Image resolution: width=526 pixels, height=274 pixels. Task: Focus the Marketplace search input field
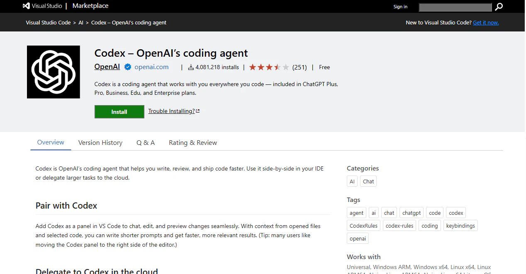pos(455,7)
